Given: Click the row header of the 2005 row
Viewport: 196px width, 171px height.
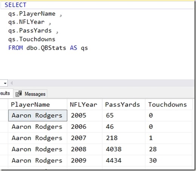Looking at the screenshot, I should pyautogui.click(x=4, y=116).
